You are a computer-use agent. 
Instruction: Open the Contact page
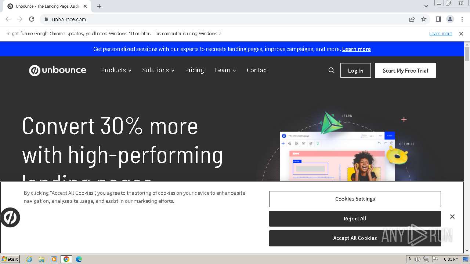[257, 70]
